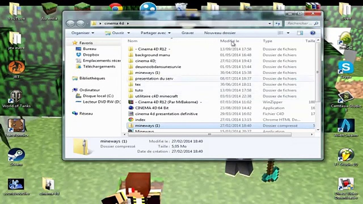
Task: Launch Transformice desktop shortcut
Action: click(x=16, y=128)
